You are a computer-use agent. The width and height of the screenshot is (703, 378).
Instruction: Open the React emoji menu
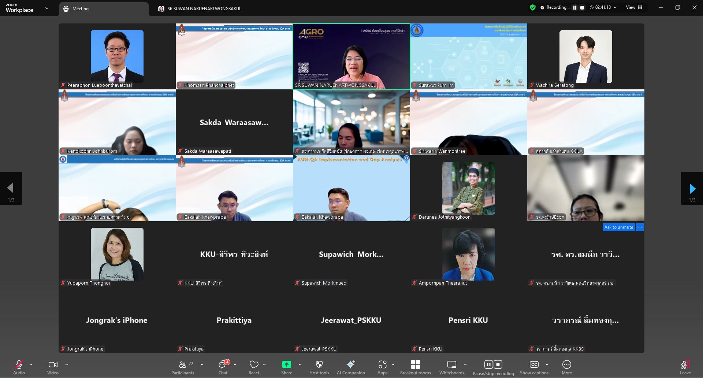[254, 367]
